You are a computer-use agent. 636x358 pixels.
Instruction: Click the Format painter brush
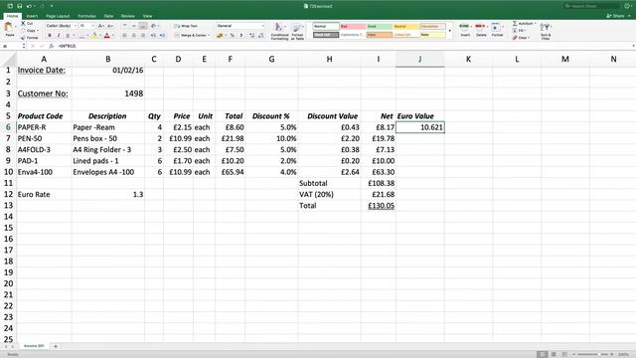(x=23, y=38)
